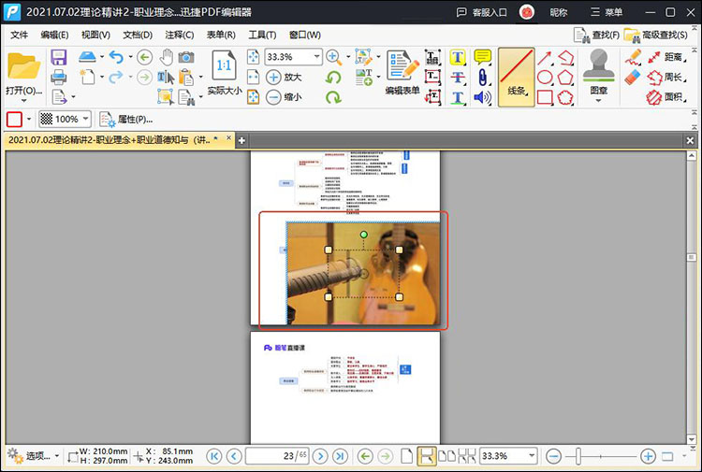702x472 pixels.
Task: Open the 工具(T) menu
Action: click(x=262, y=35)
